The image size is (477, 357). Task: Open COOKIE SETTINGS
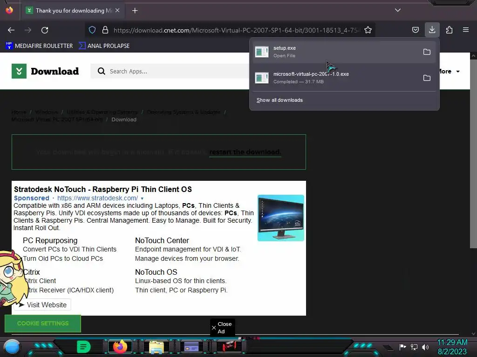(43, 324)
